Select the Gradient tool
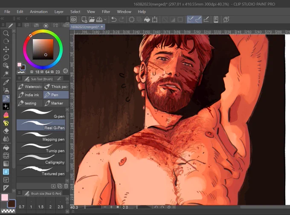Viewport: 290px width, 215px height. pos(6,163)
